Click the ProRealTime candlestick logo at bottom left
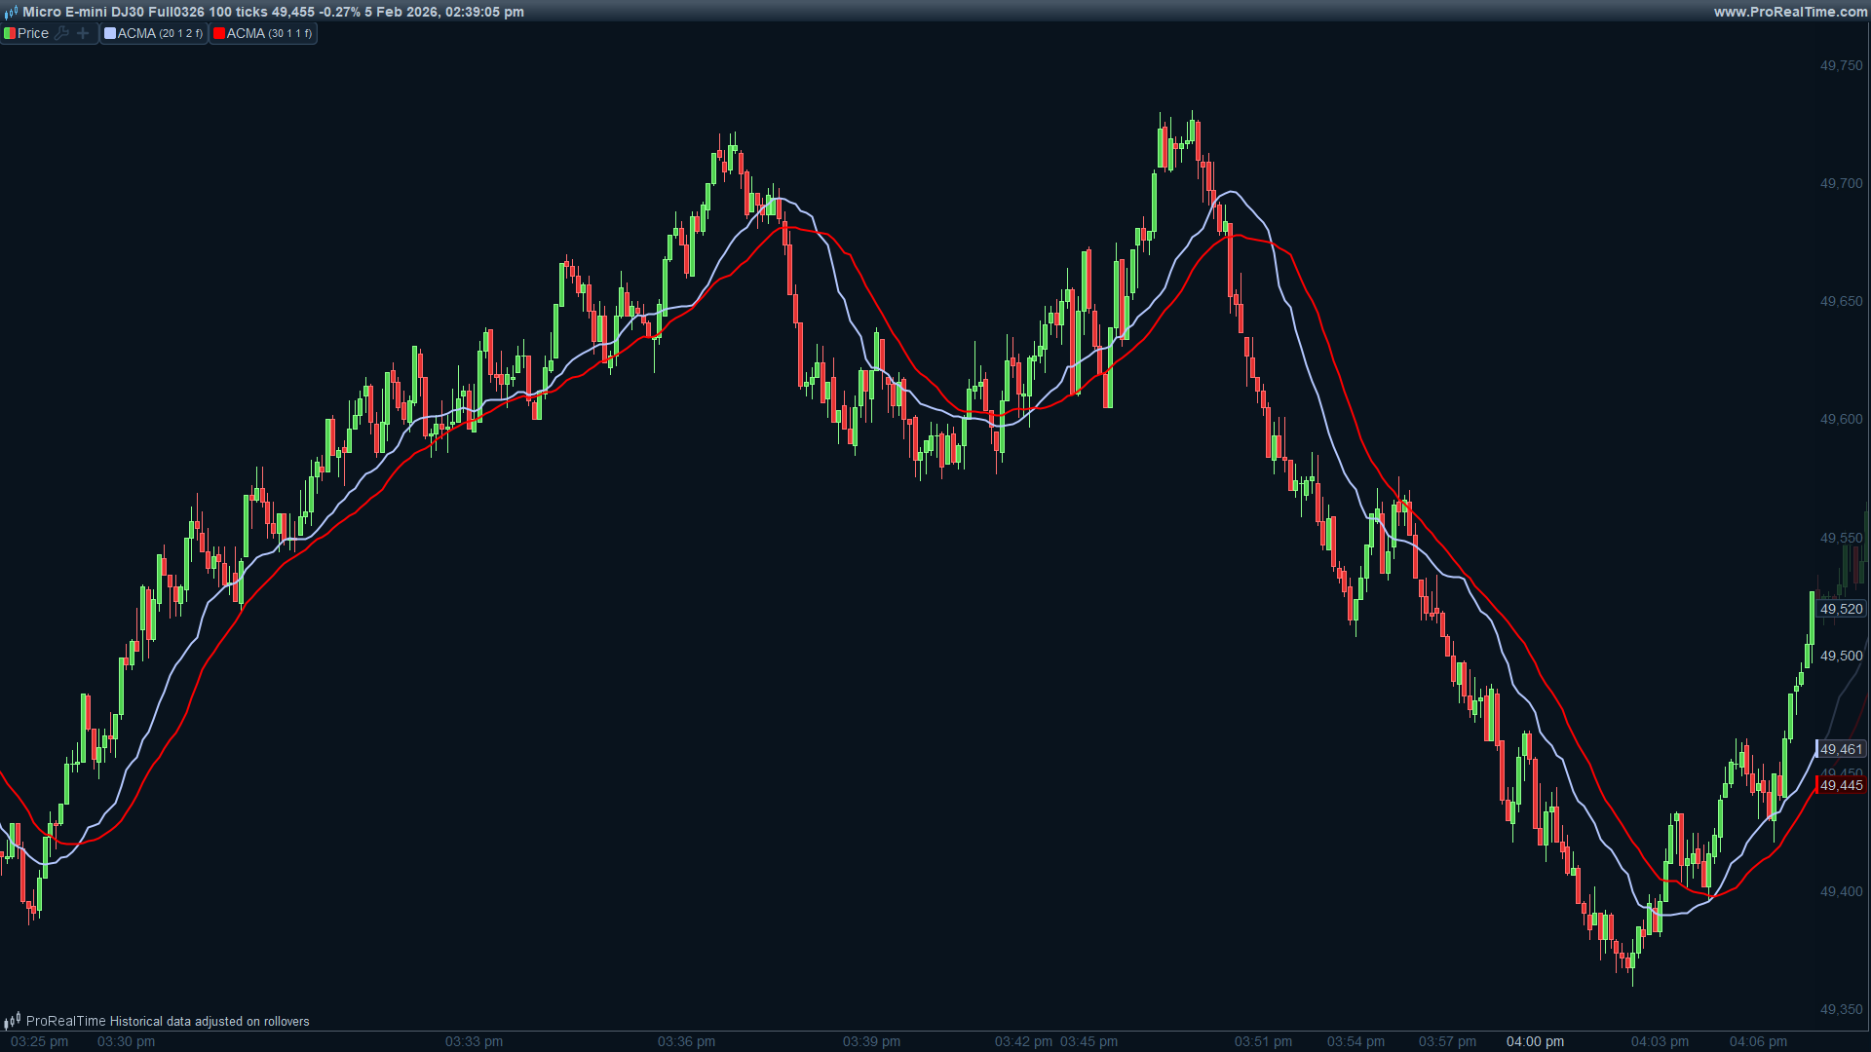The image size is (1871, 1052). tap(12, 1021)
